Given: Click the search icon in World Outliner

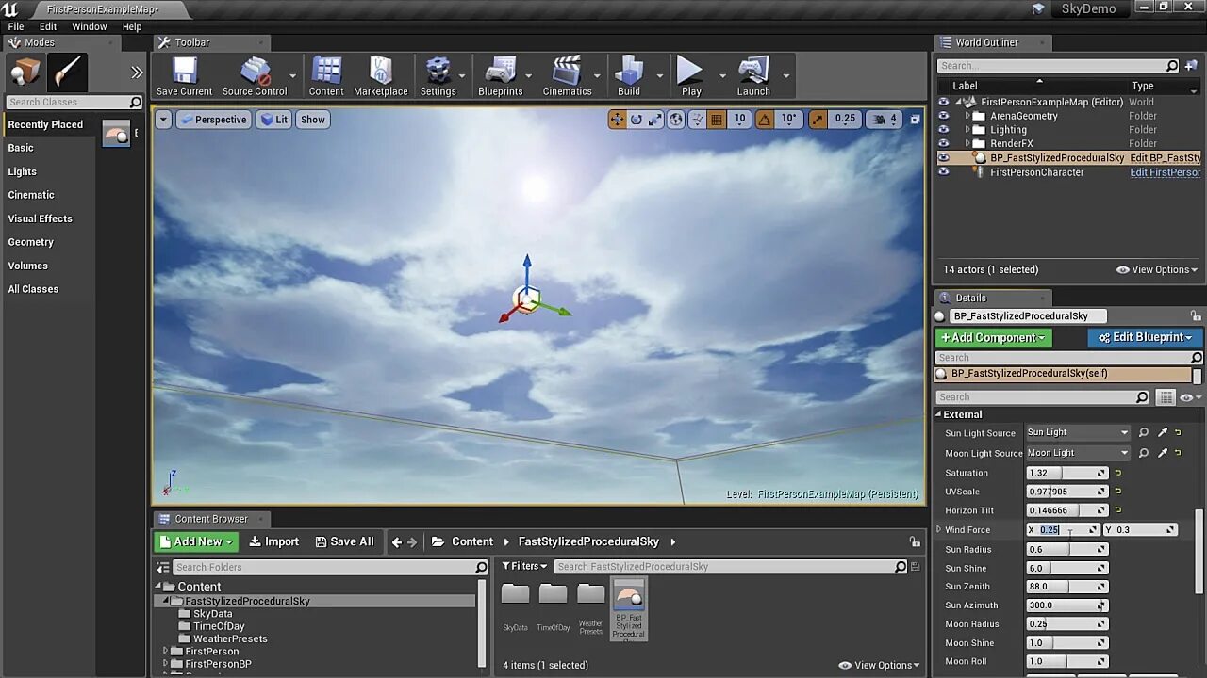Looking at the screenshot, I should point(1172,66).
